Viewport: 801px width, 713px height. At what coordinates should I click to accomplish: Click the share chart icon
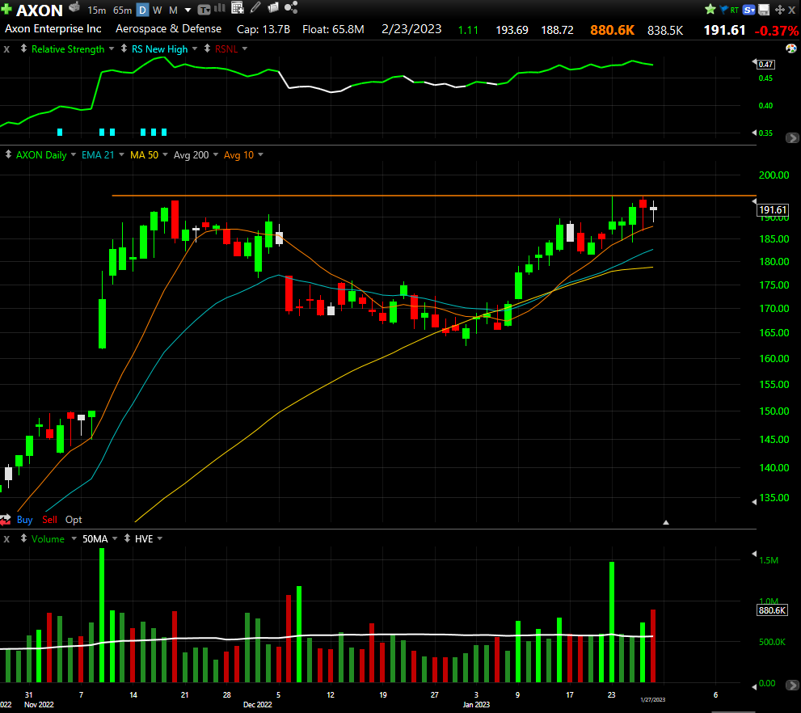291,7
